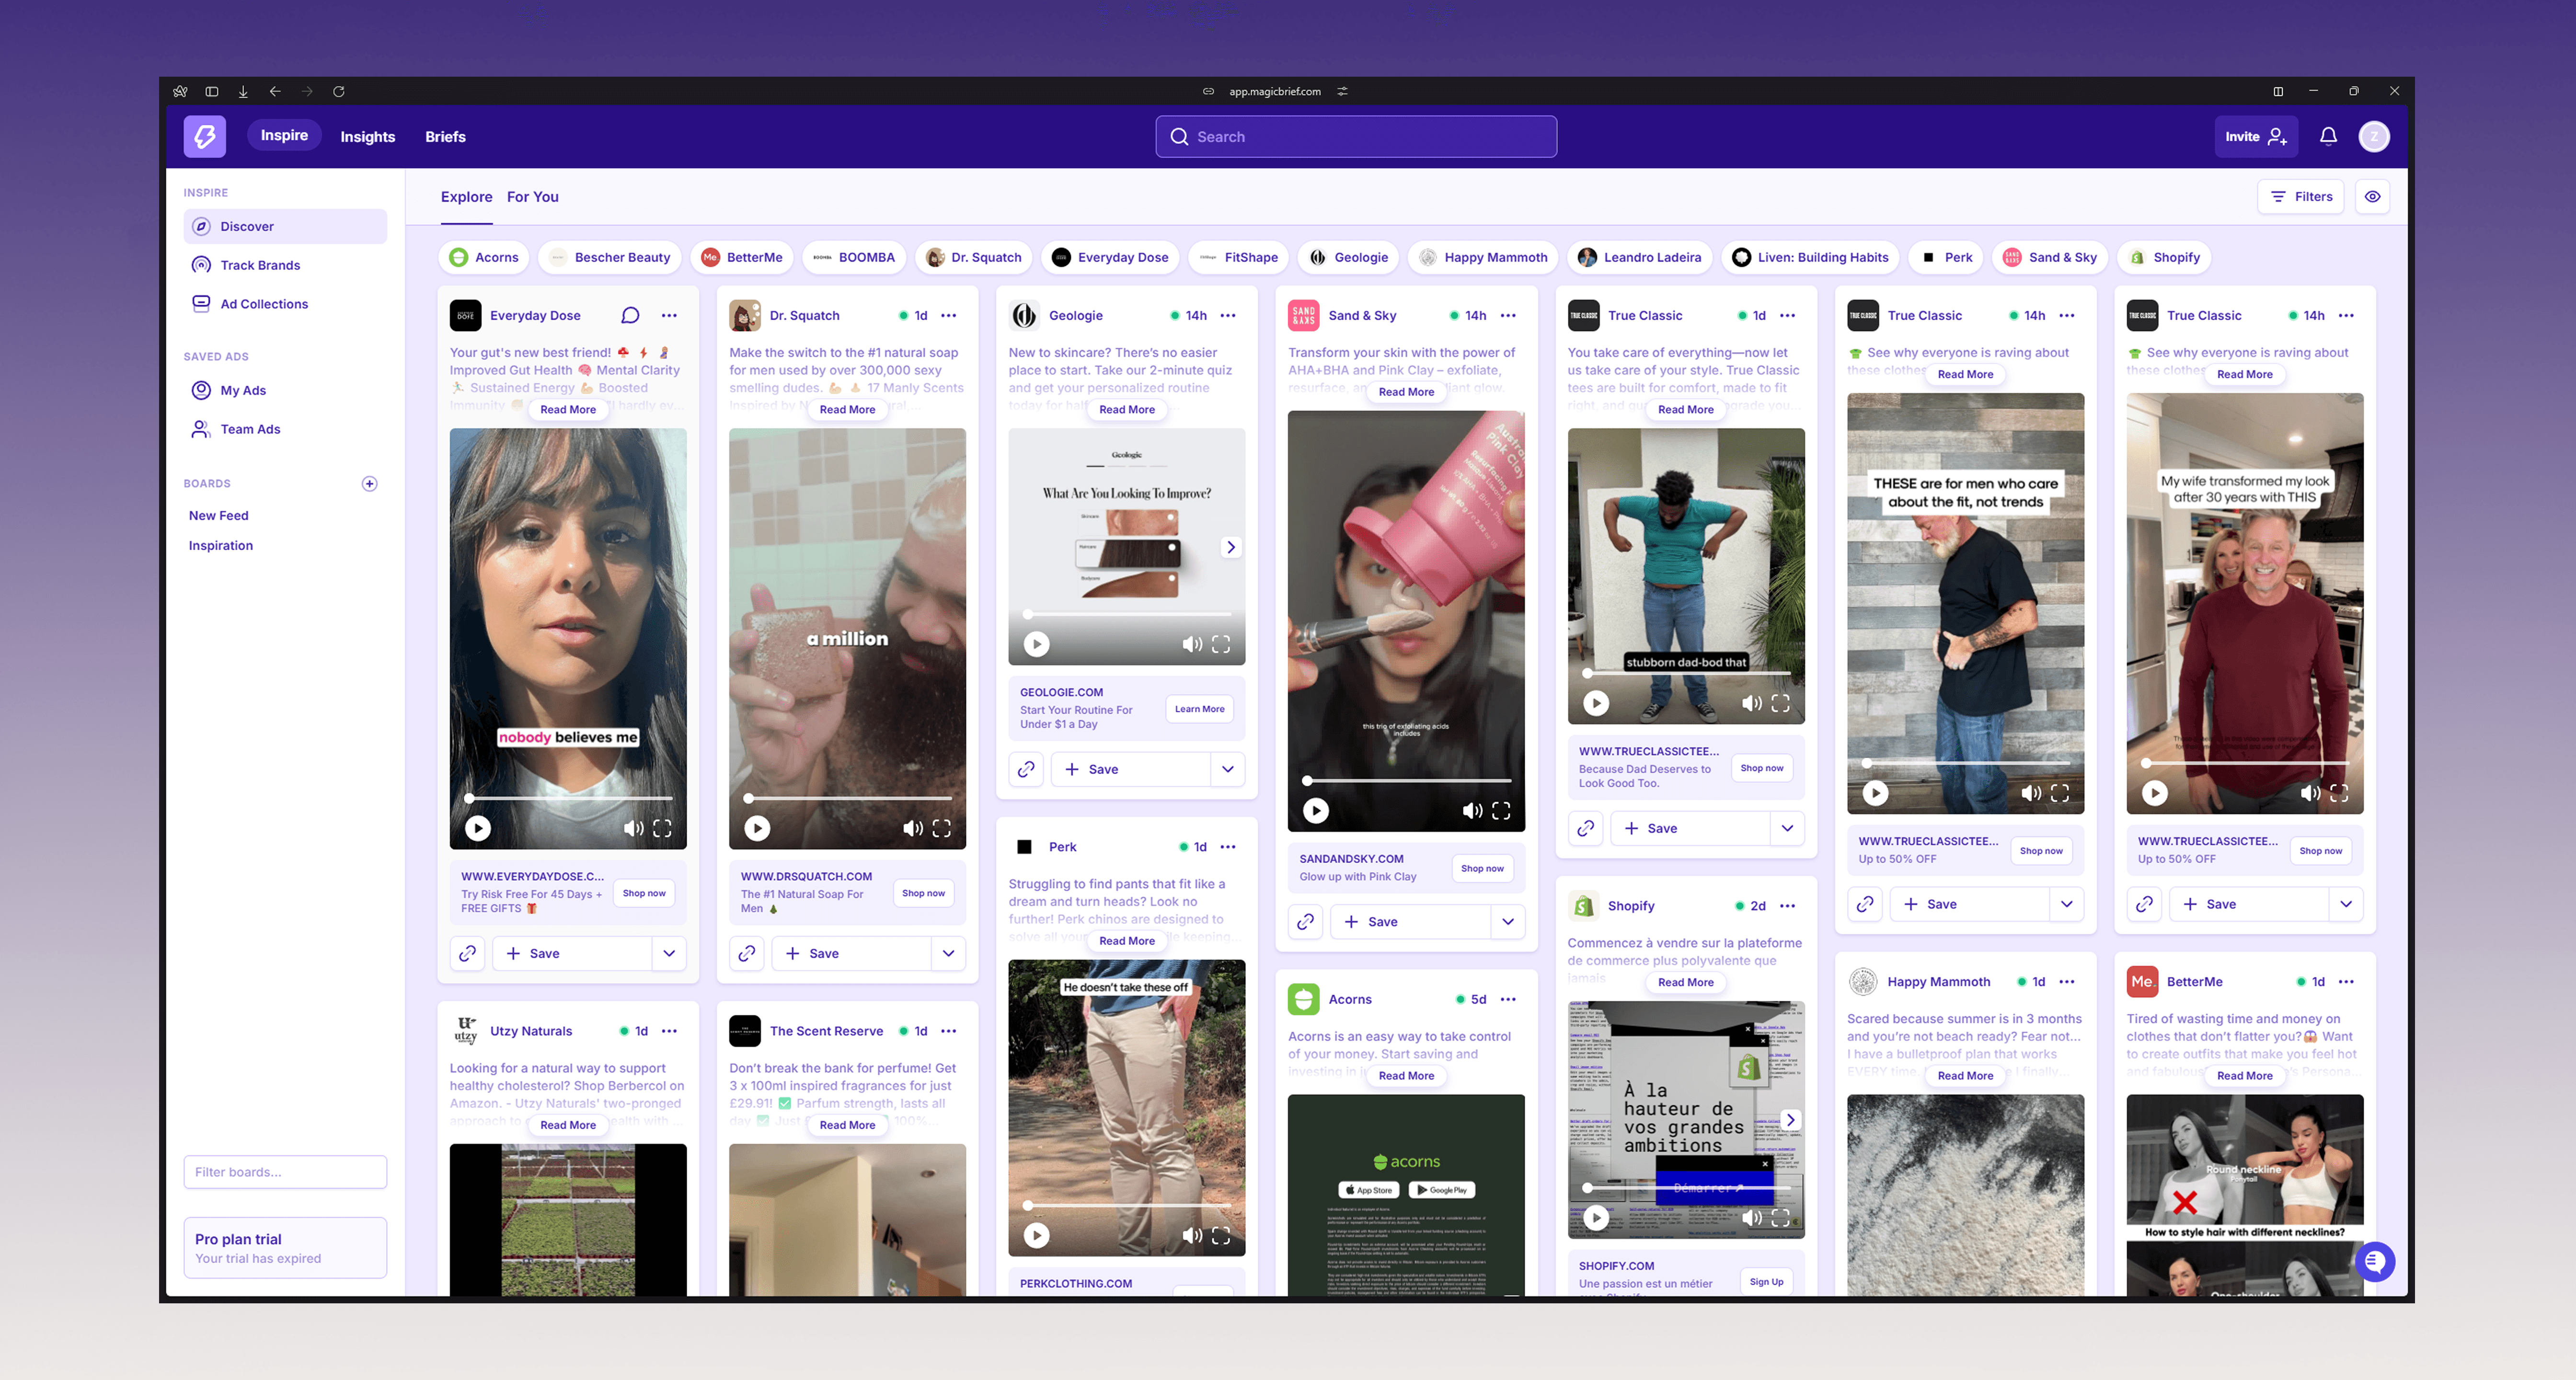Mute the Dr. Squatch video
Screen dimensions: 2576x1380
click(913, 827)
